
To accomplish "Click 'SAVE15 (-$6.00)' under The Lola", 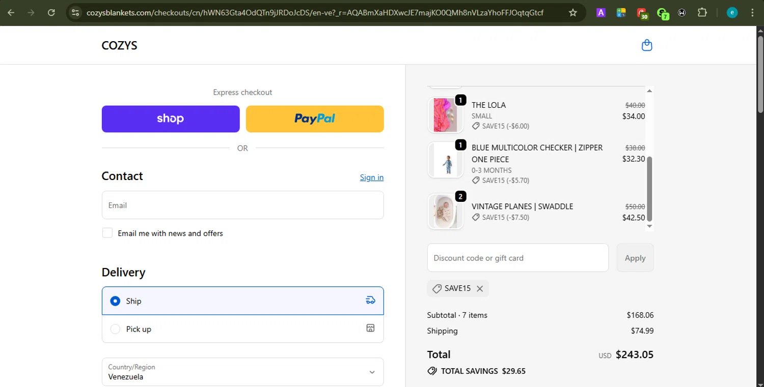I will click(x=506, y=126).
